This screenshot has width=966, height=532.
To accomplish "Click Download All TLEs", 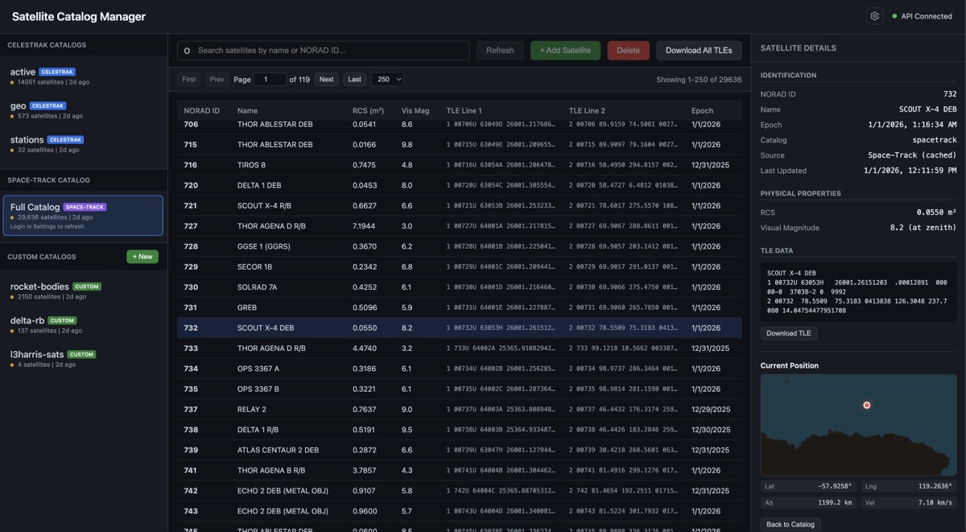I will click(x=698, y=50).
